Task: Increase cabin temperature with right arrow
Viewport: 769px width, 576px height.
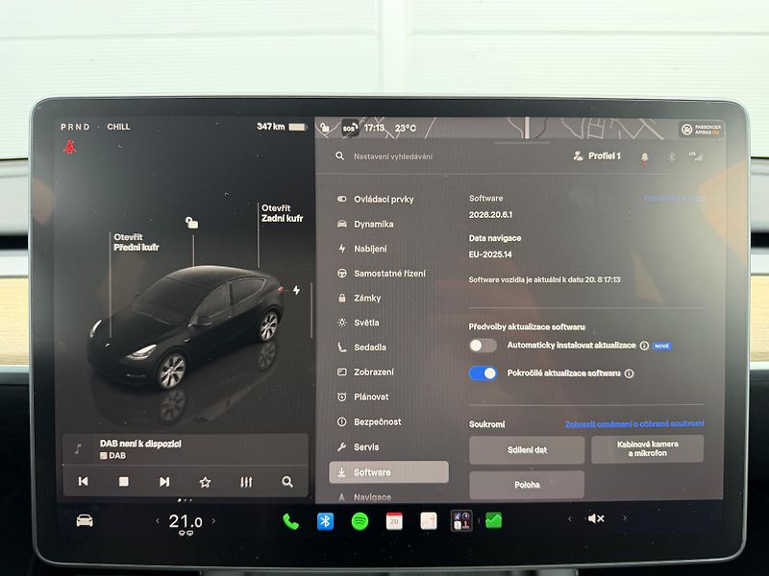Action: 213,520
